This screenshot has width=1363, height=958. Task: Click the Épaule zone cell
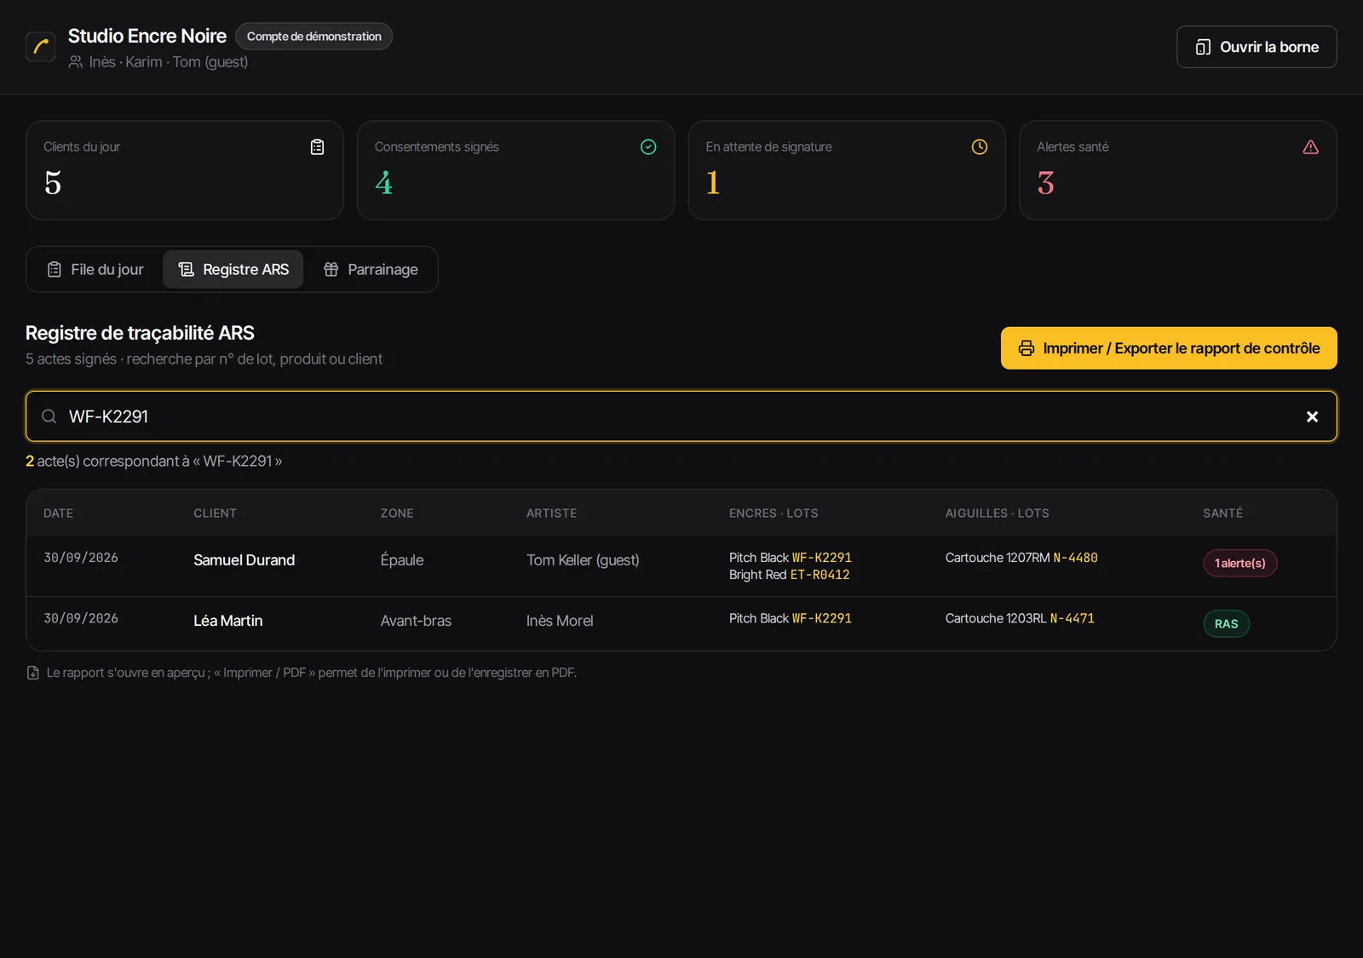(402, 560)
